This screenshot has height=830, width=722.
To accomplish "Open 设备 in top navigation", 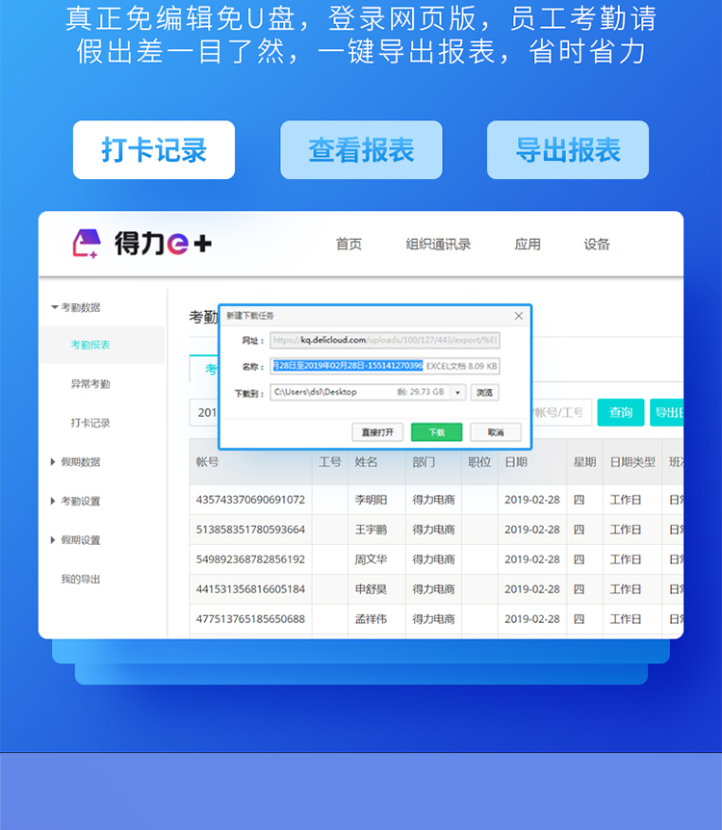I will (597, 244).
